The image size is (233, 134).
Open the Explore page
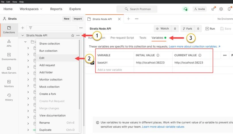(75, 9)
